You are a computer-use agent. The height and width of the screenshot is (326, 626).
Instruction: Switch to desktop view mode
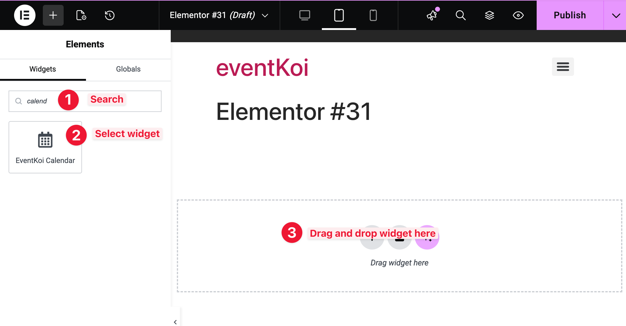coord(304,15)
